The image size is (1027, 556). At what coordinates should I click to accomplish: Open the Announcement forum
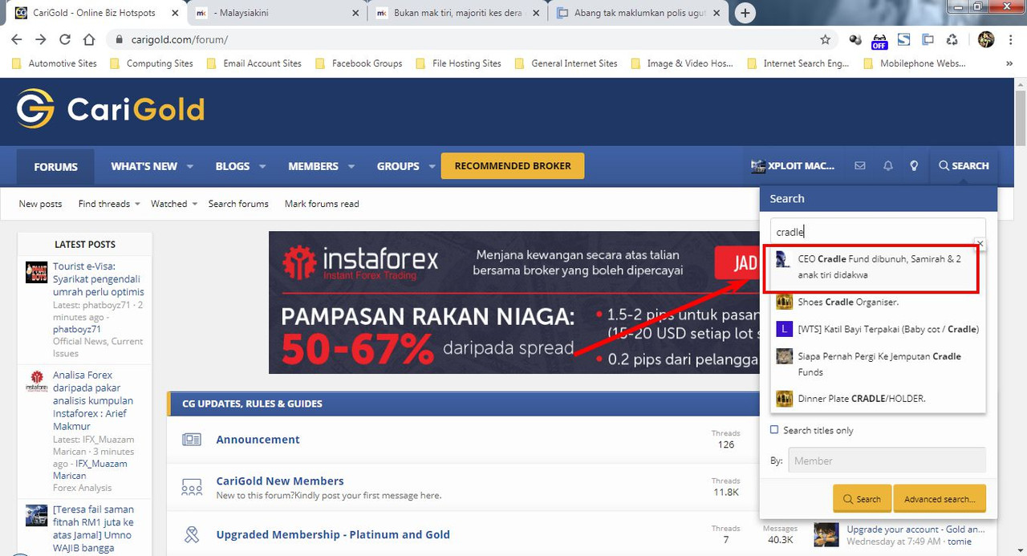coord(258,440)
